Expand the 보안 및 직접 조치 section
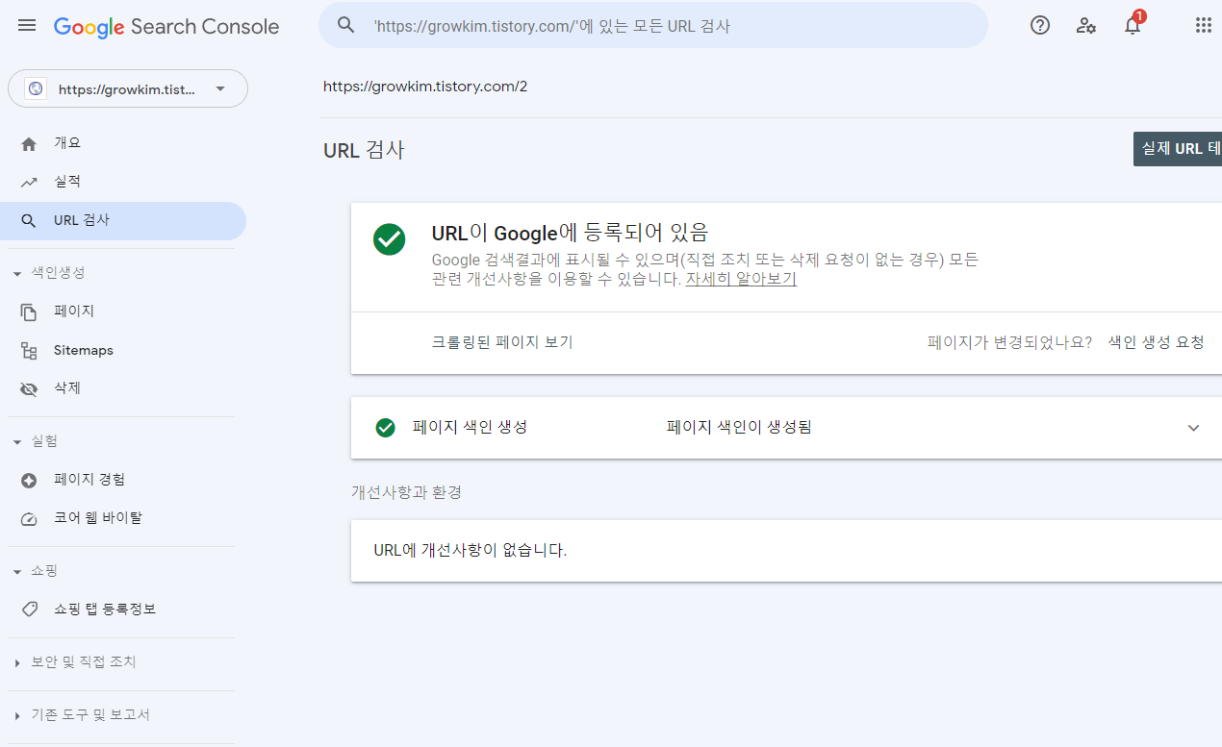This screenshot has height=747, width=1222. click(x=17, y=662)
